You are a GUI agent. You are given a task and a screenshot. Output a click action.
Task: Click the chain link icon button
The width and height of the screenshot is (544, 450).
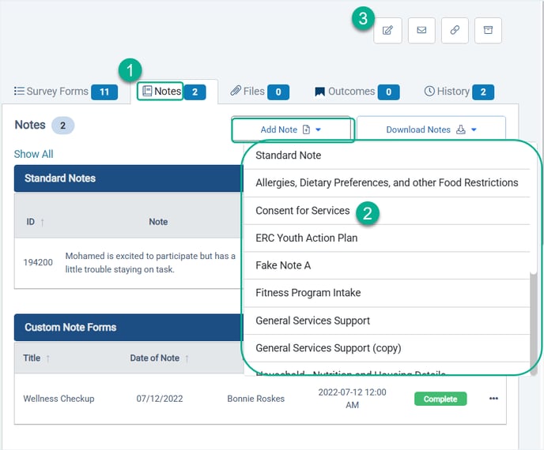click(x=455, y=30)
